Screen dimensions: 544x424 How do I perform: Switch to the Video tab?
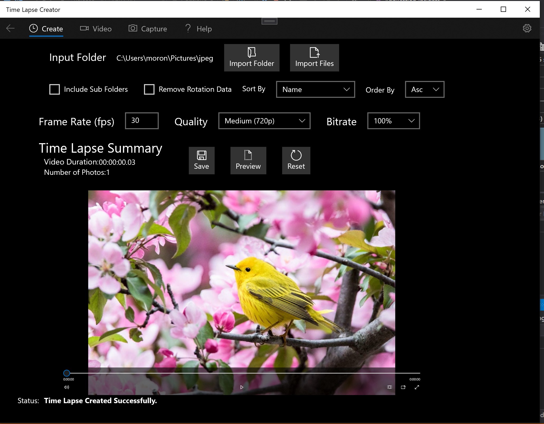pos(96,28)
